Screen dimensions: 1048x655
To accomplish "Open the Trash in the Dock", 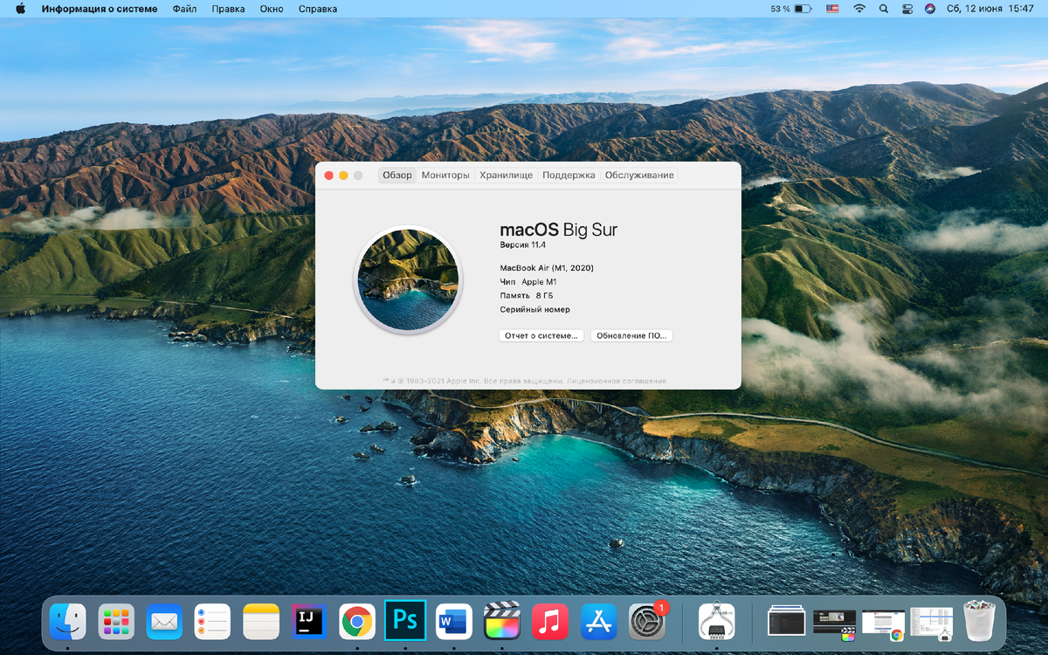I will [x=981, y=621].
